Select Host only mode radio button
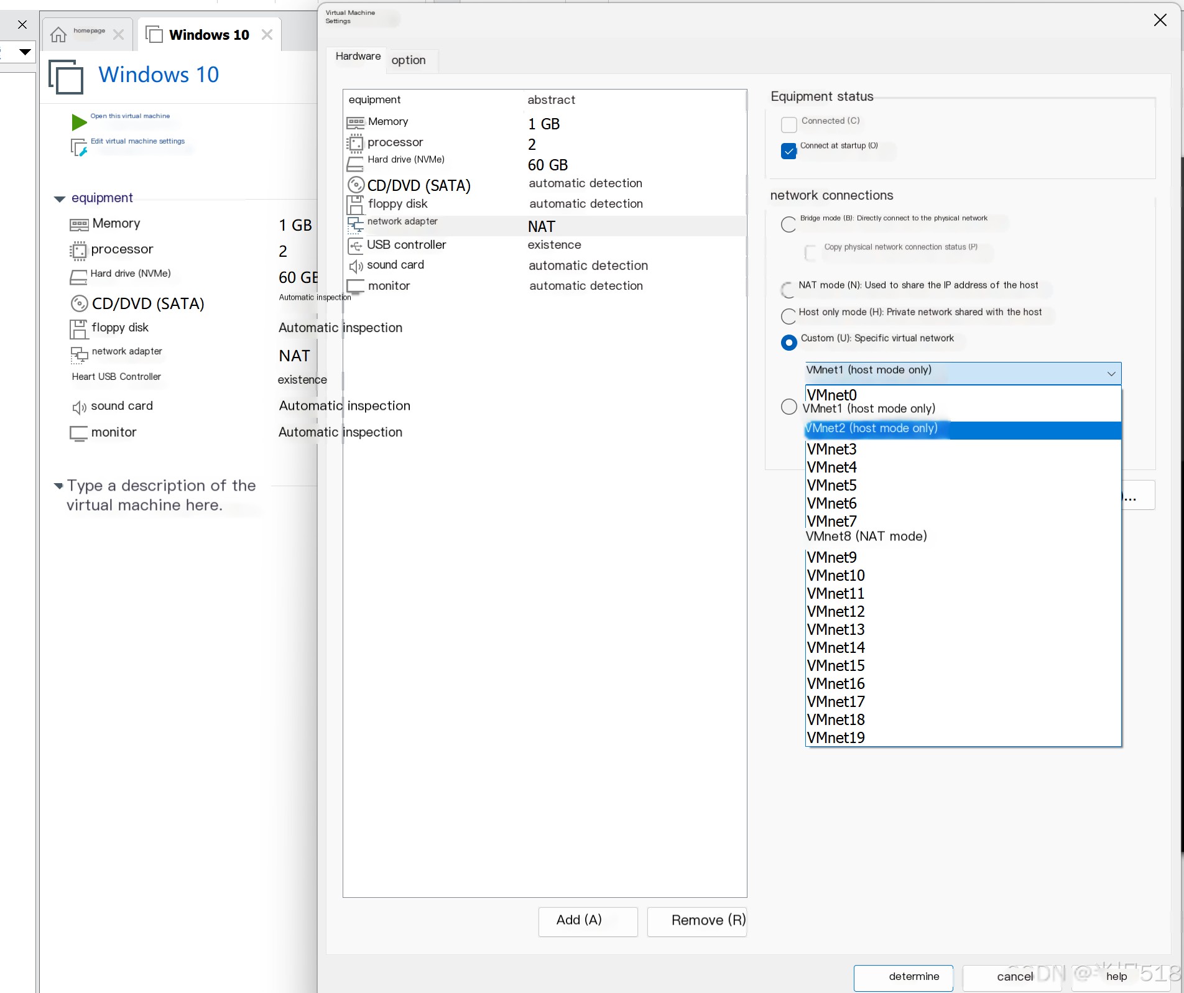This screenshot has width=1184, height=993. (x=789, y=316)
